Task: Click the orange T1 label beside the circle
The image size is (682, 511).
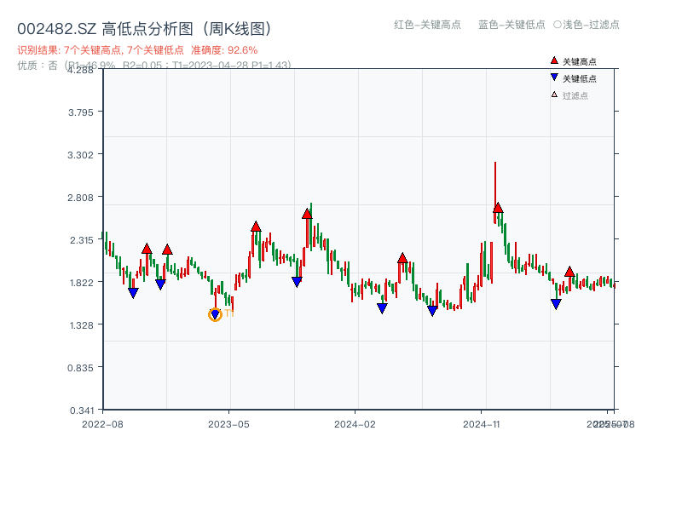Action: (x=229, y=313)
